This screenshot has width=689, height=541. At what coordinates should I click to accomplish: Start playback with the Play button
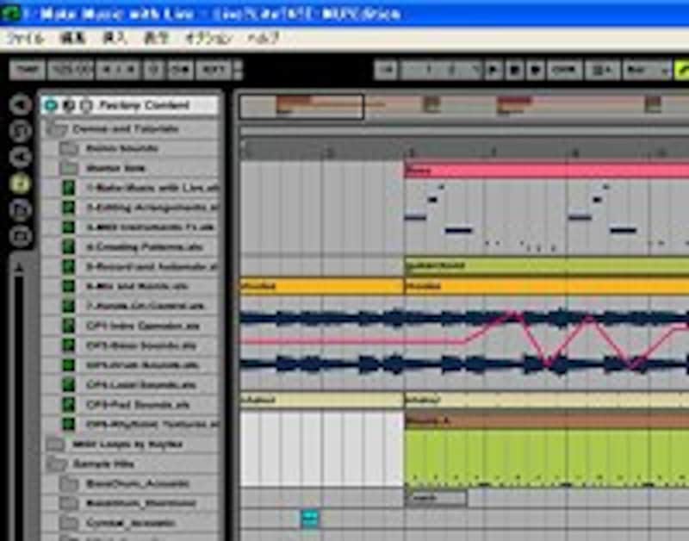(x=493, y=70)
